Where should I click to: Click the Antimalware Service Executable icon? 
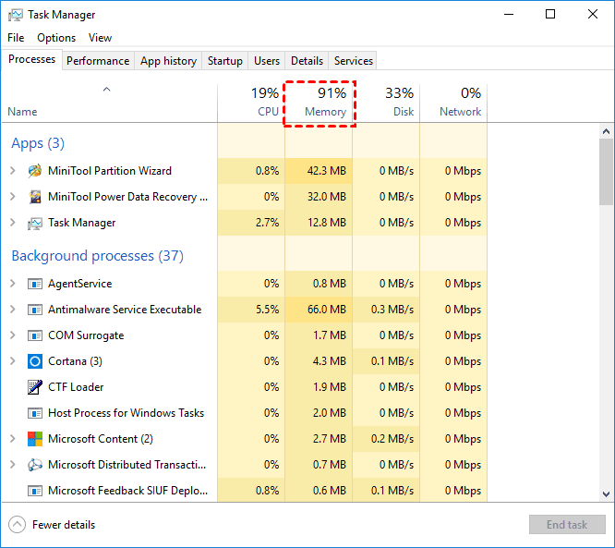tap(35, 310)
